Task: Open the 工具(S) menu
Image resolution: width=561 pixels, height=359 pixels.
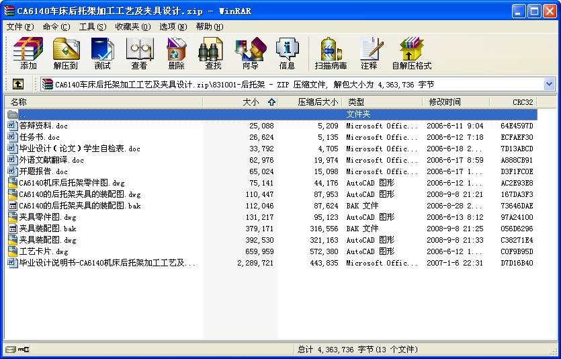Action: point(93,26)
